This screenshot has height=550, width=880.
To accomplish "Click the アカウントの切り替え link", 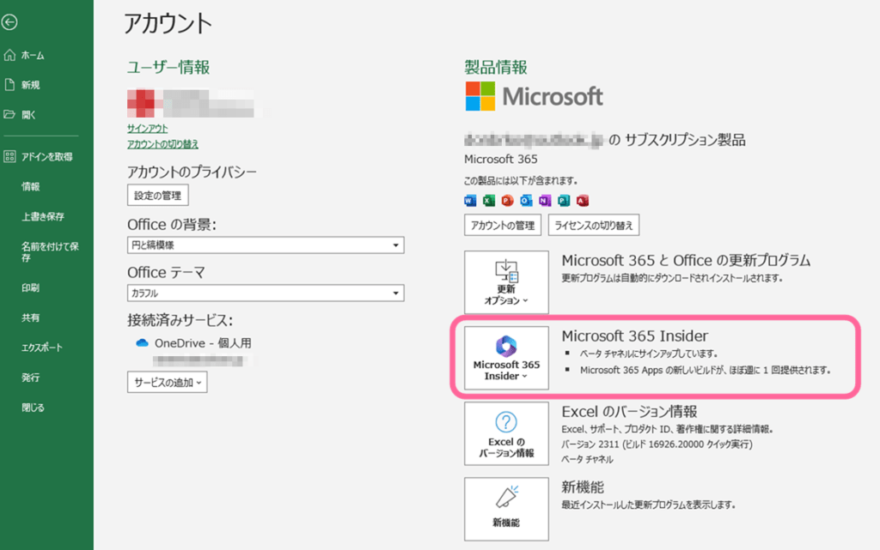I will pos(162,144).
